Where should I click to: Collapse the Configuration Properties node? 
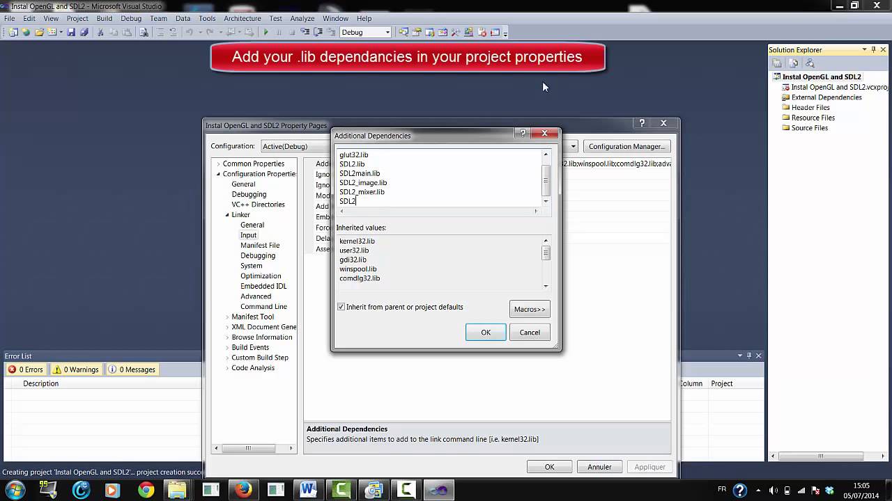(x=218, y=174)
